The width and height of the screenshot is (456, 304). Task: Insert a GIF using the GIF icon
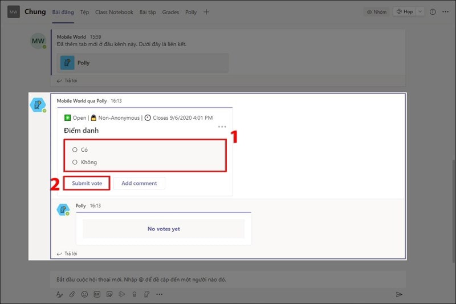point(97,294)
